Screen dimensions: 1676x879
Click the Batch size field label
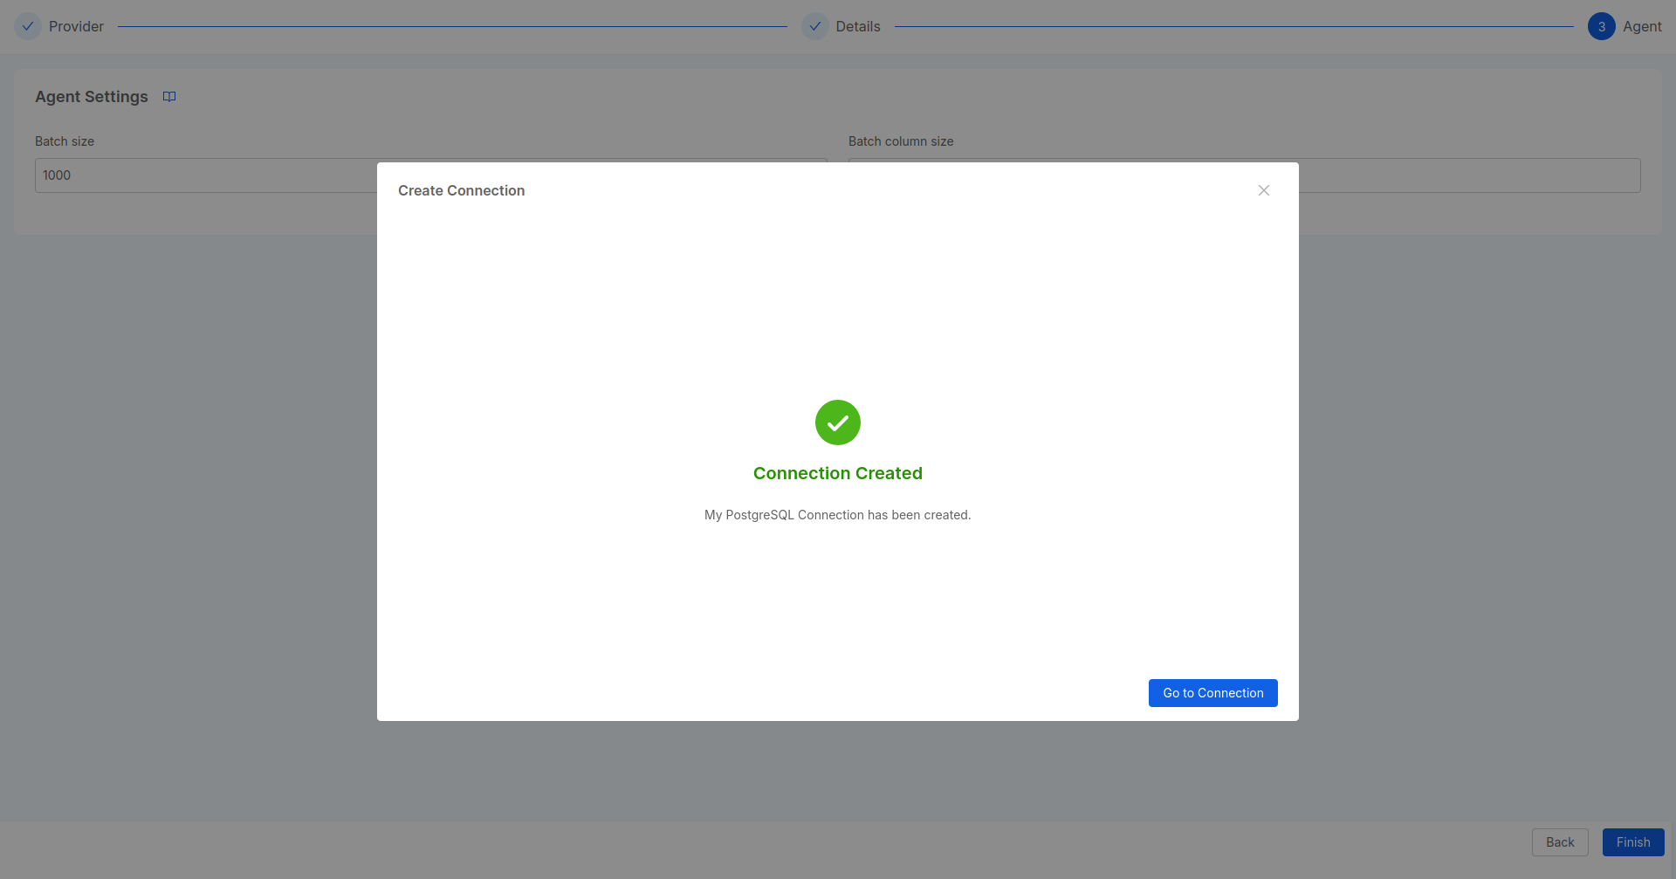pyautogui.click(x=64, y=141)
